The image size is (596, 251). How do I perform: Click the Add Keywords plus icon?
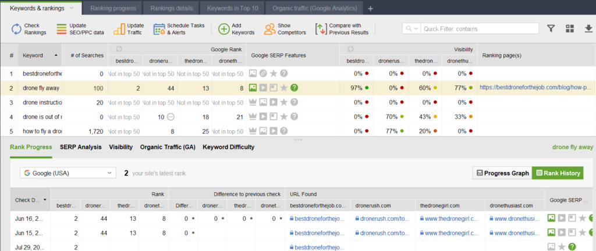224,29
